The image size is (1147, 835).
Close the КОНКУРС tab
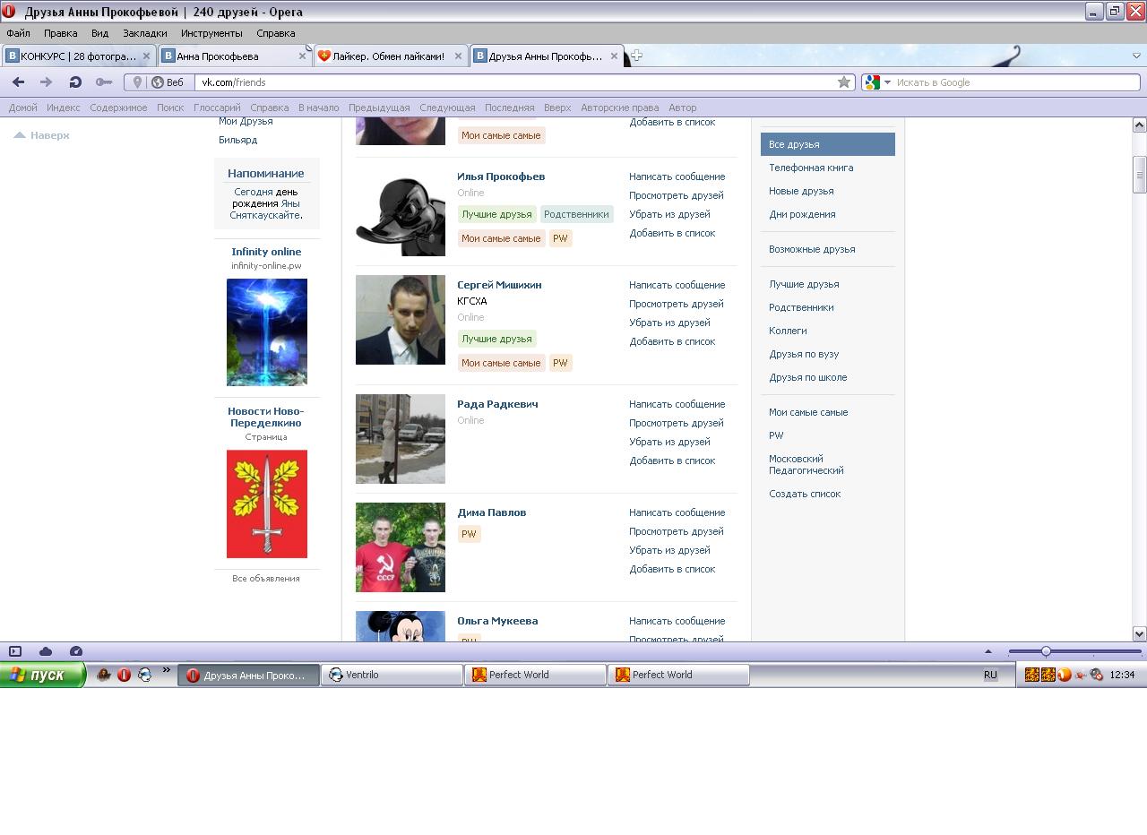147,56
